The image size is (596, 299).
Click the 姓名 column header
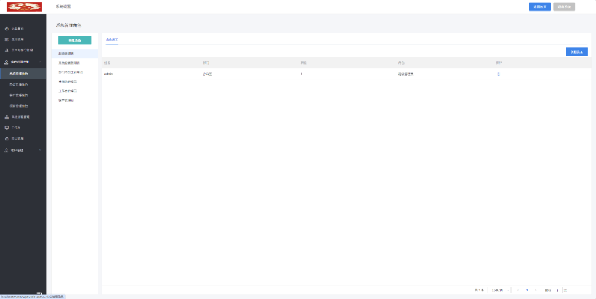[x=107, y=63]
